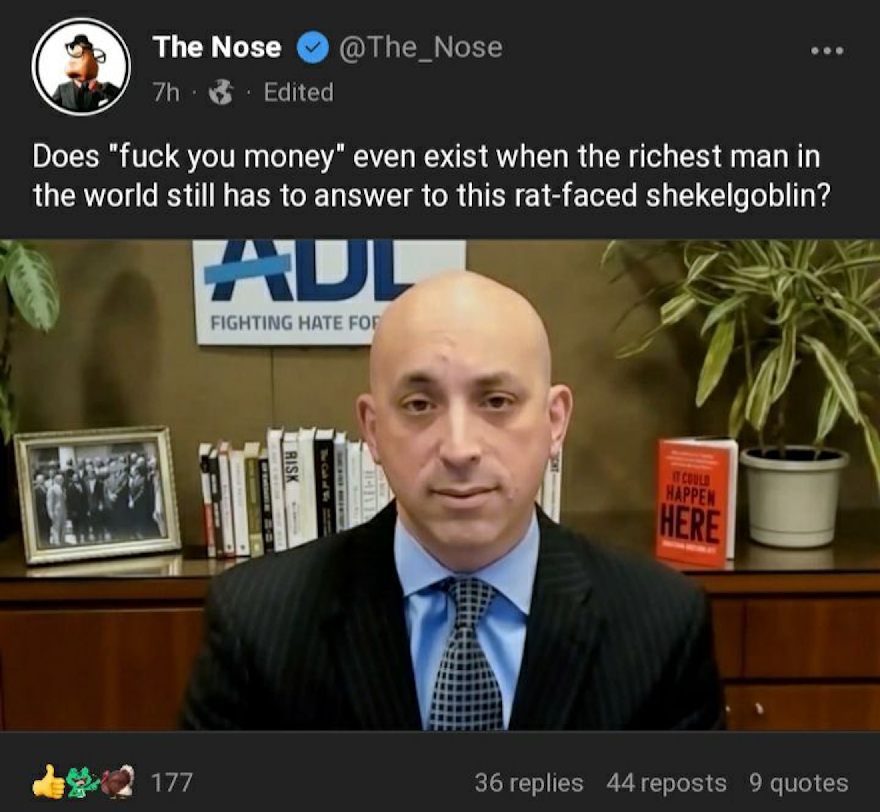Select the turkey reaction emoji

[x=117, y=782]
